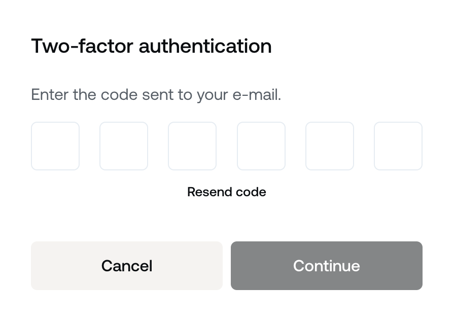Screen dimensions: 454x321
Task: Click the fifth code digit box
Action: pyautogui.click(x=330, y=146)
